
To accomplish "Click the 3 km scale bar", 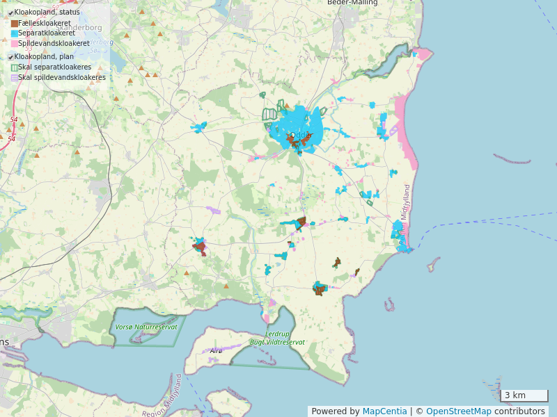I will pyautogui.click(x=524, y=395).
